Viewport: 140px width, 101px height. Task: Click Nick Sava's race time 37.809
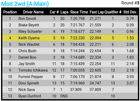76,90
